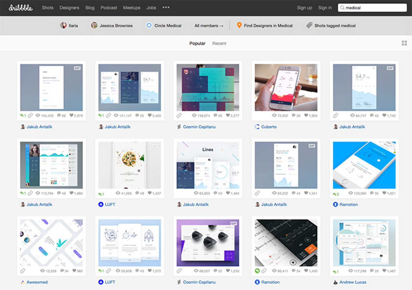Click the Ramotion logo under blue phone shot
This screenshot has width=412, height=290.
point(335,204)
